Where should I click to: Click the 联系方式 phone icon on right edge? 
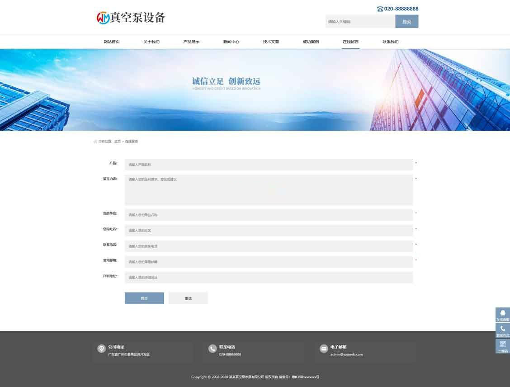tap(503, 329)
